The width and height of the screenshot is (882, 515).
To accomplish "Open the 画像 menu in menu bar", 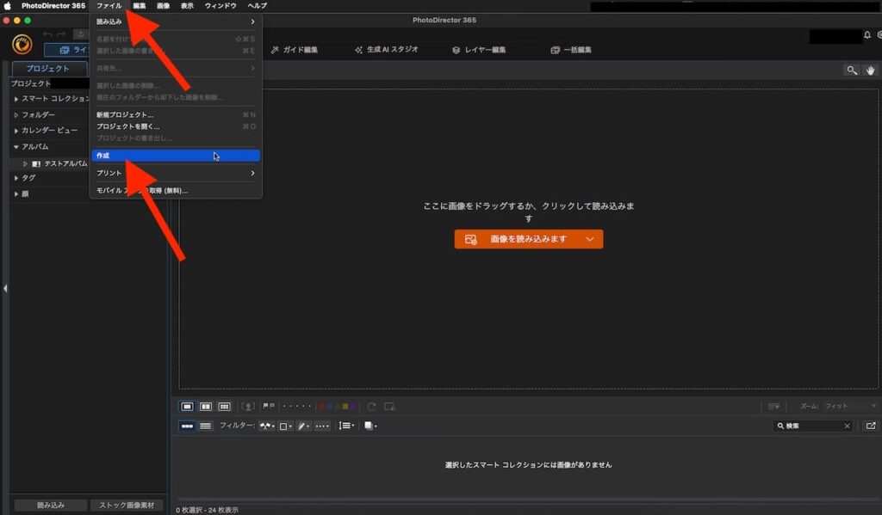I will (x=163, y=6).
